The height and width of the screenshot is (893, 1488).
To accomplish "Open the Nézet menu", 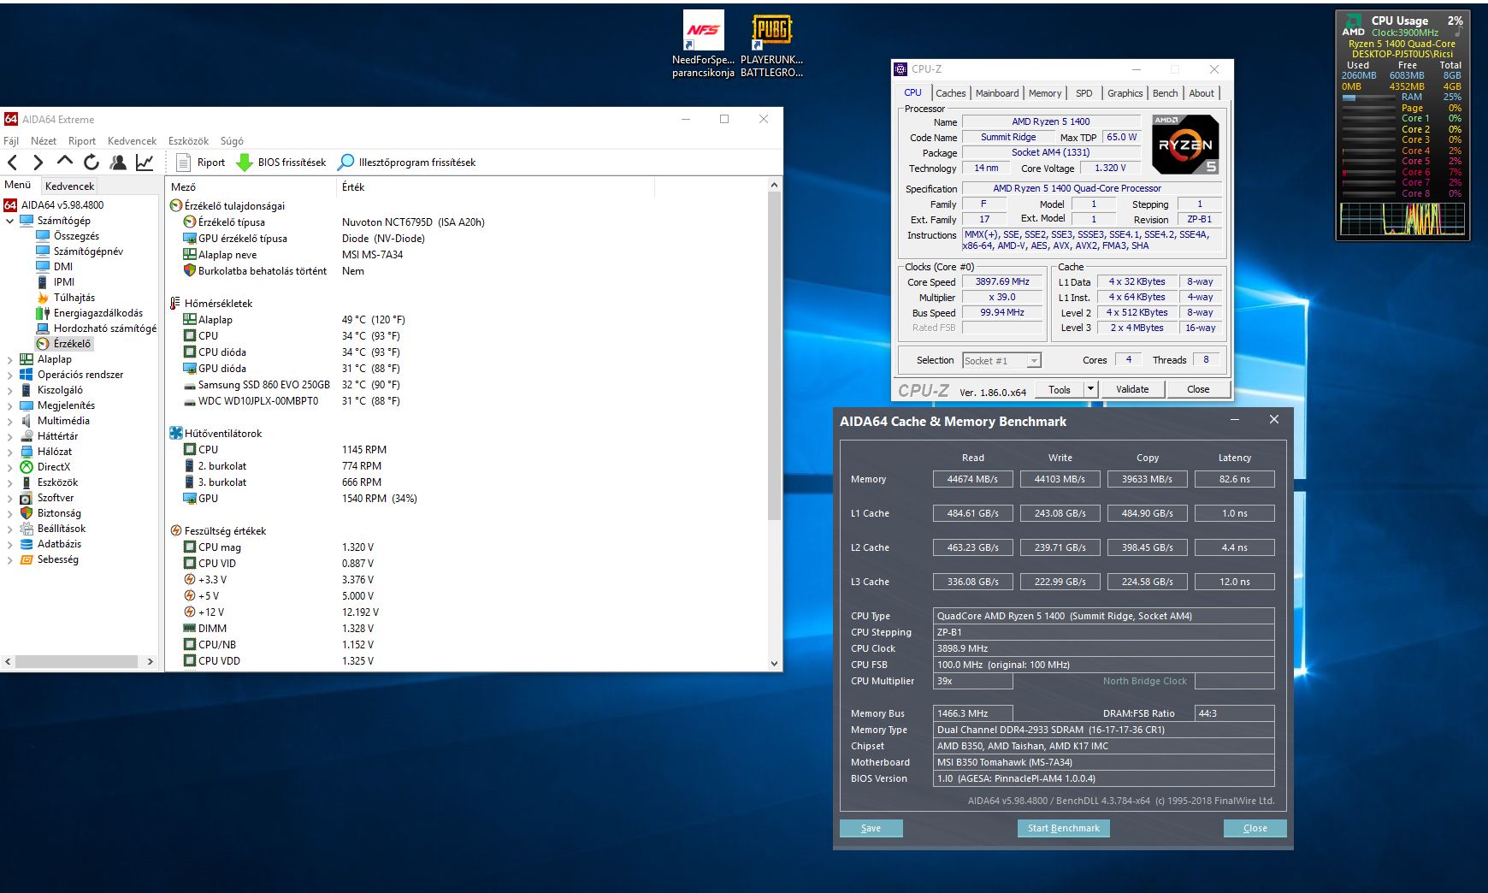I will (x=44, y=141).
